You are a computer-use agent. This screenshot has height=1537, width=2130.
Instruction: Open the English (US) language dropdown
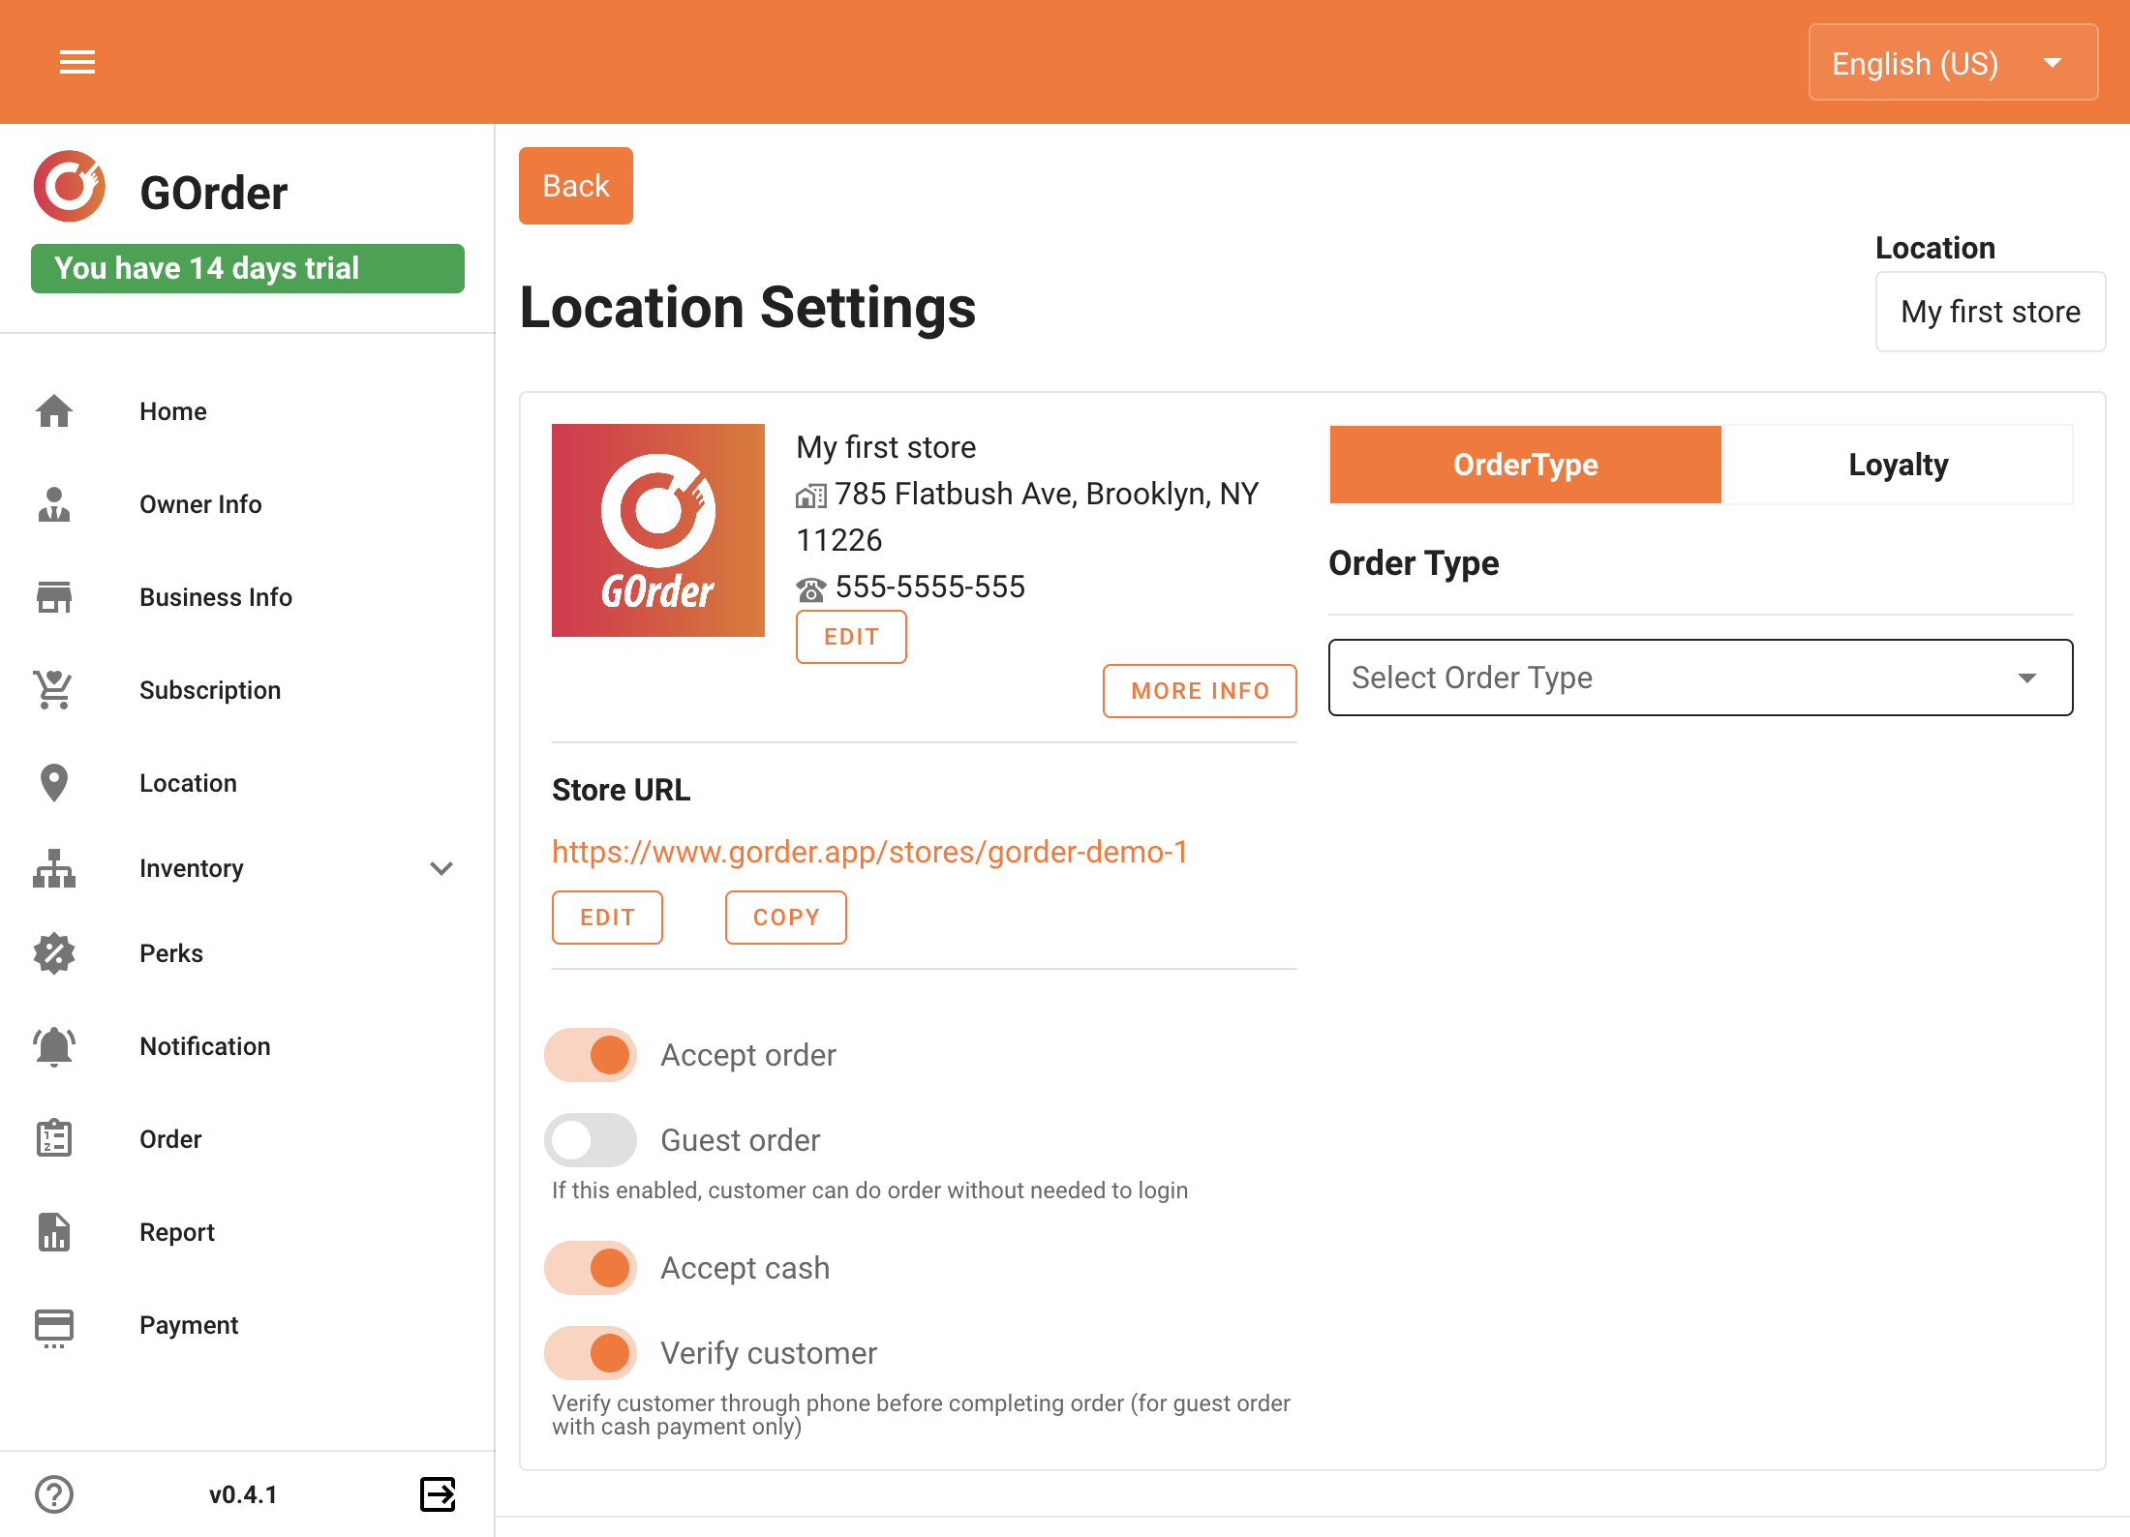click(x=1953, y=63)
